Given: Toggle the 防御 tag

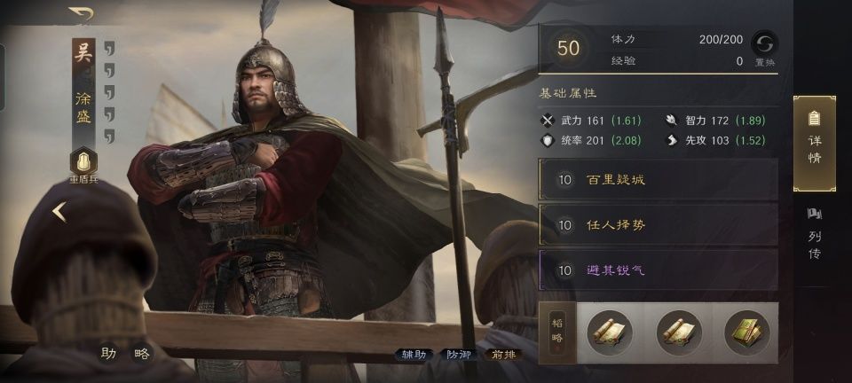Looking at the screenshot, I should pos(459,355).
